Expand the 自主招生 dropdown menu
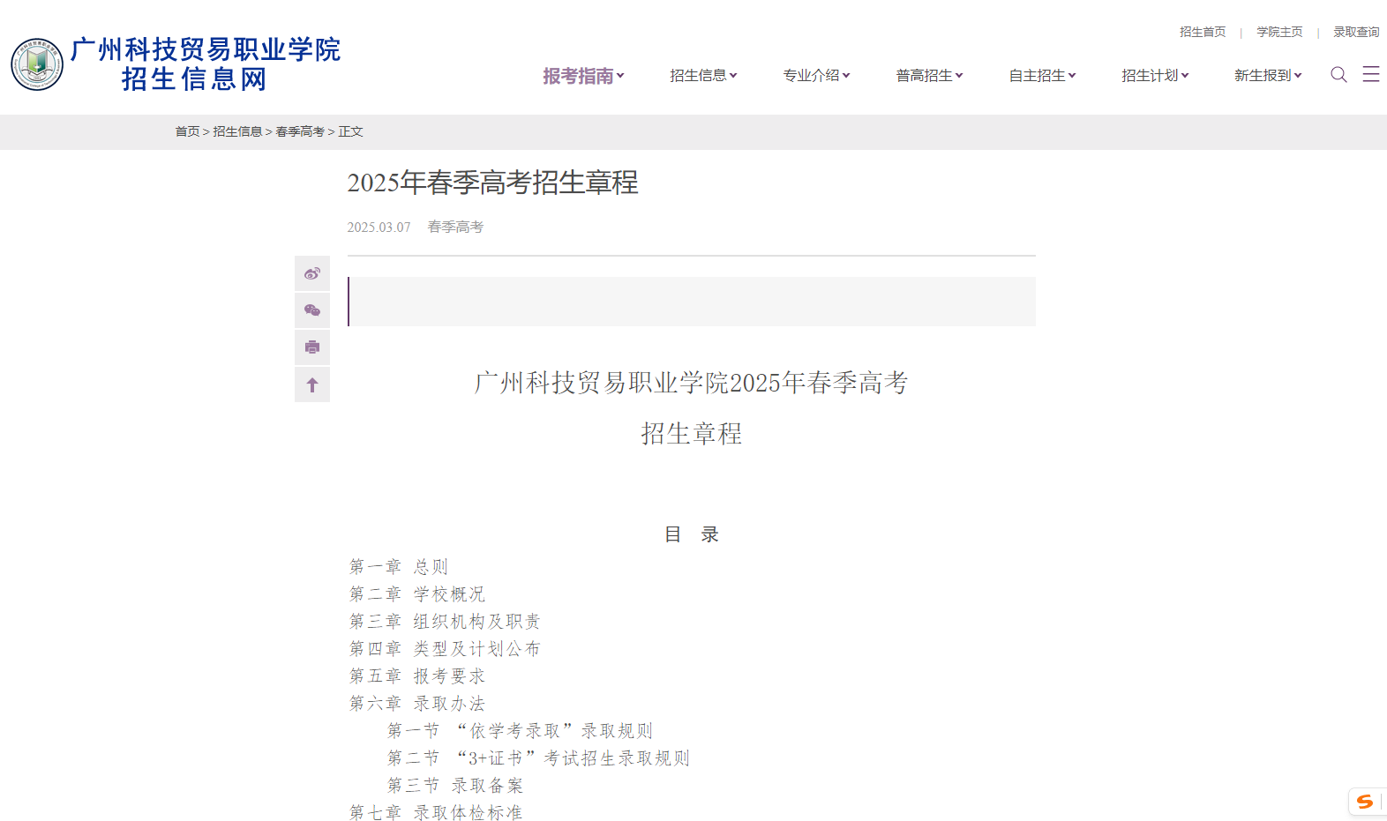This screenshot has width=1387, height=821. tap(1042, 76)
